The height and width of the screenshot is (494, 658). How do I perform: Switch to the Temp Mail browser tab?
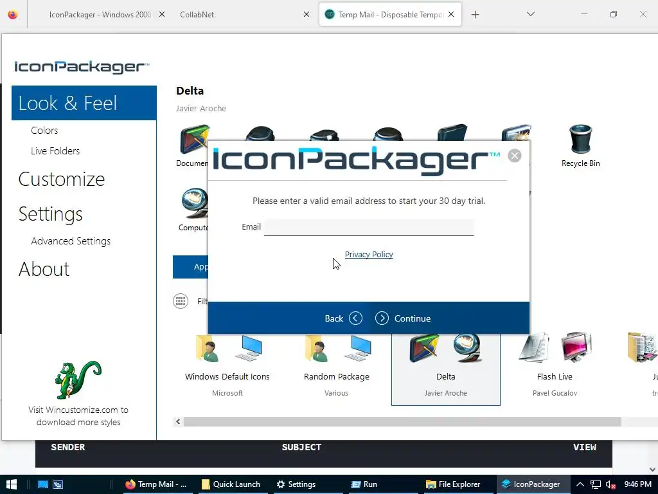390,14
